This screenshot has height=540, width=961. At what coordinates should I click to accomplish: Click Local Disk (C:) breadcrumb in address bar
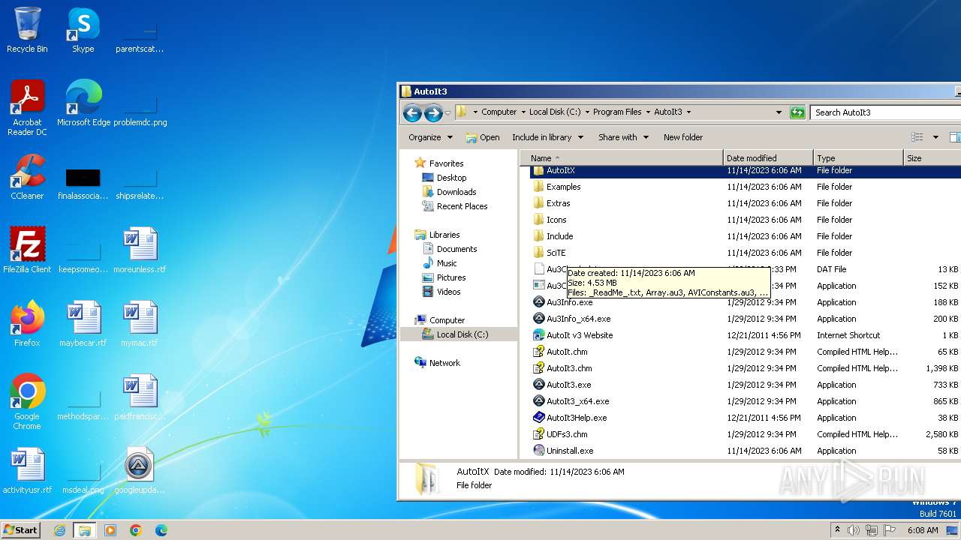point(555,112)
